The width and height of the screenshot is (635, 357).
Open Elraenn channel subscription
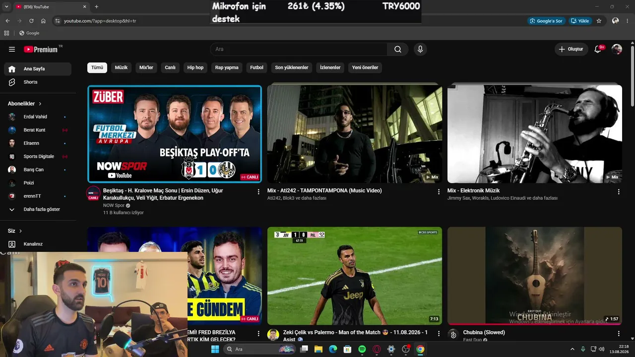38,143
